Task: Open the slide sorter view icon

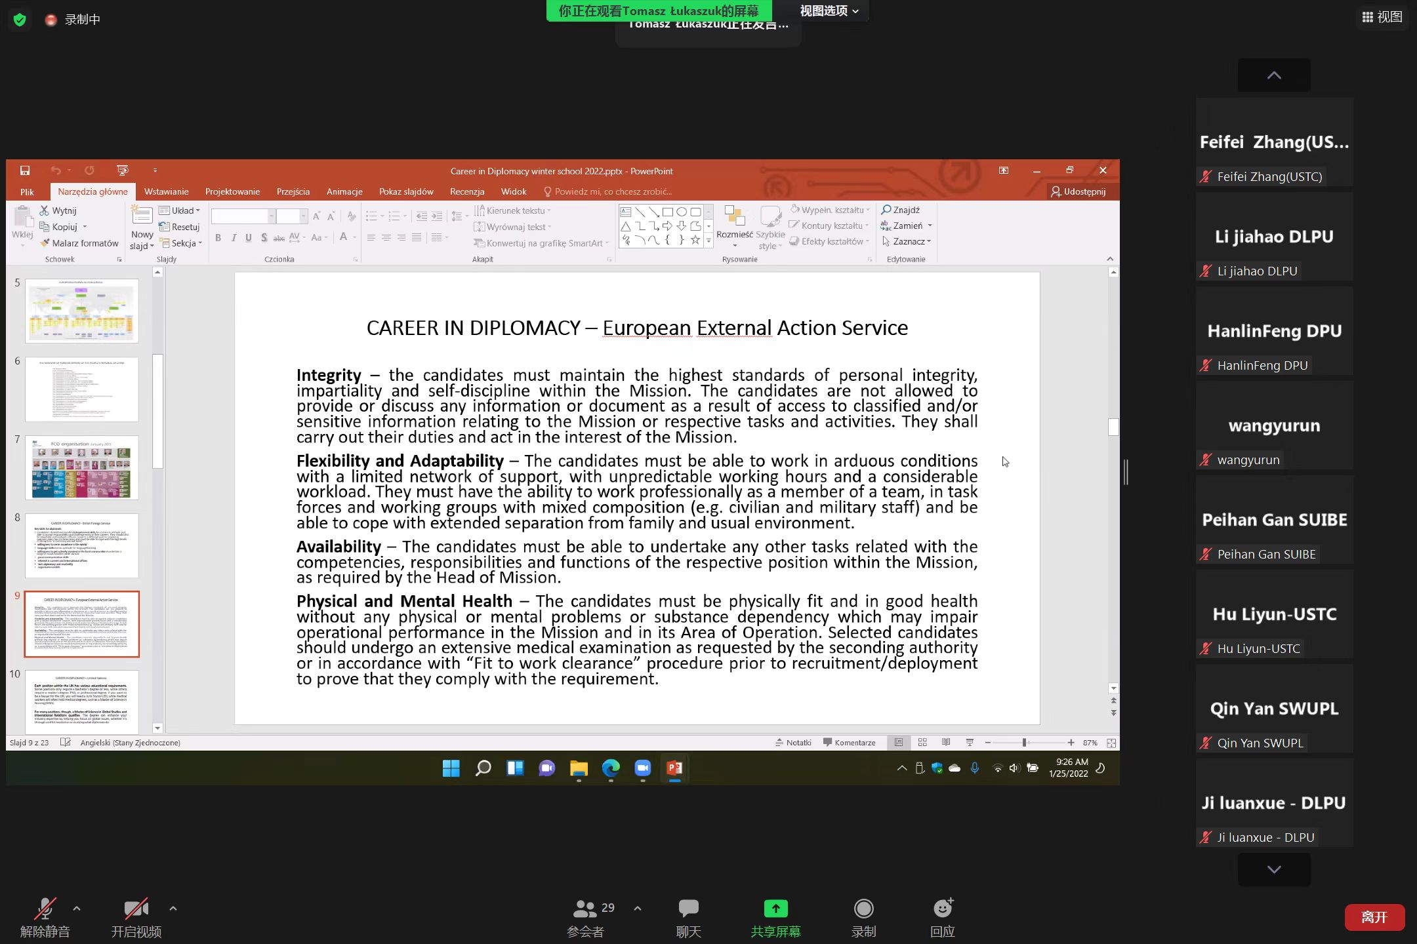Action: tap(922, 742)
